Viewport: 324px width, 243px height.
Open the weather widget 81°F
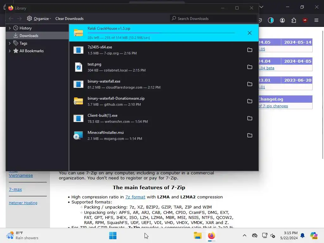tap(22, 235)
